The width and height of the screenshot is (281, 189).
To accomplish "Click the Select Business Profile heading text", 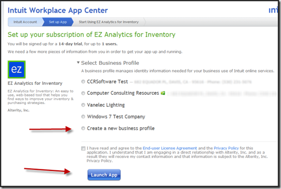I will coord(110,63).
